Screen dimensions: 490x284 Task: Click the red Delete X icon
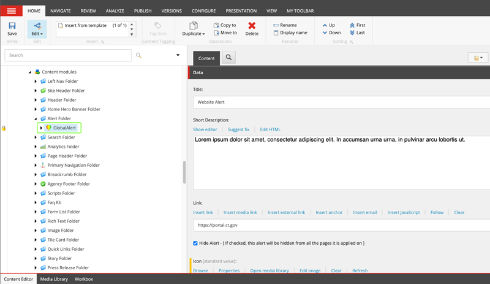(x=252, y=25)
